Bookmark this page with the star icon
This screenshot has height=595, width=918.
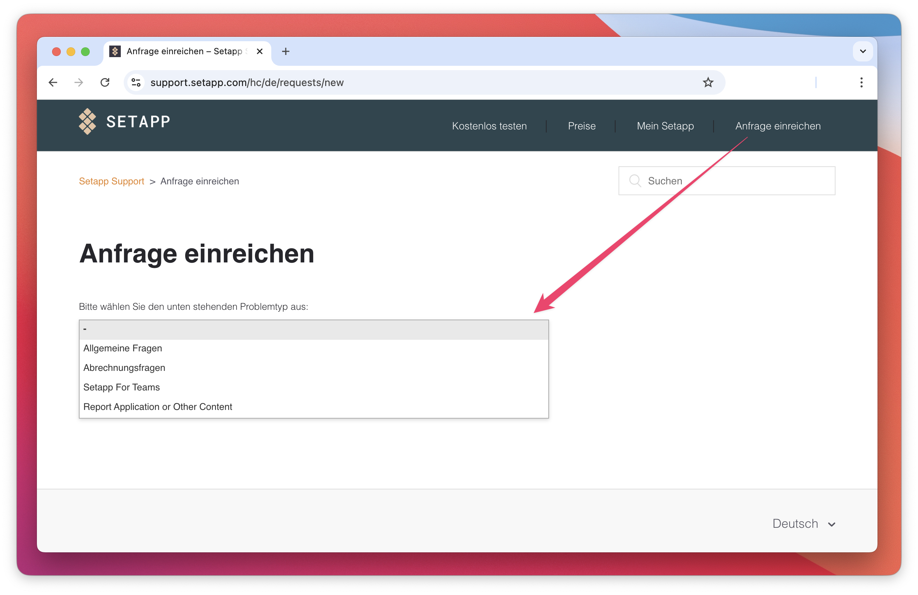coord(708,82)
